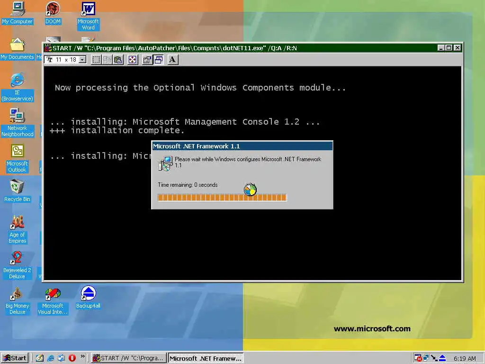This screenshot has width=485, height=364.
Task: Close the console window
Action: coord(458,48)
